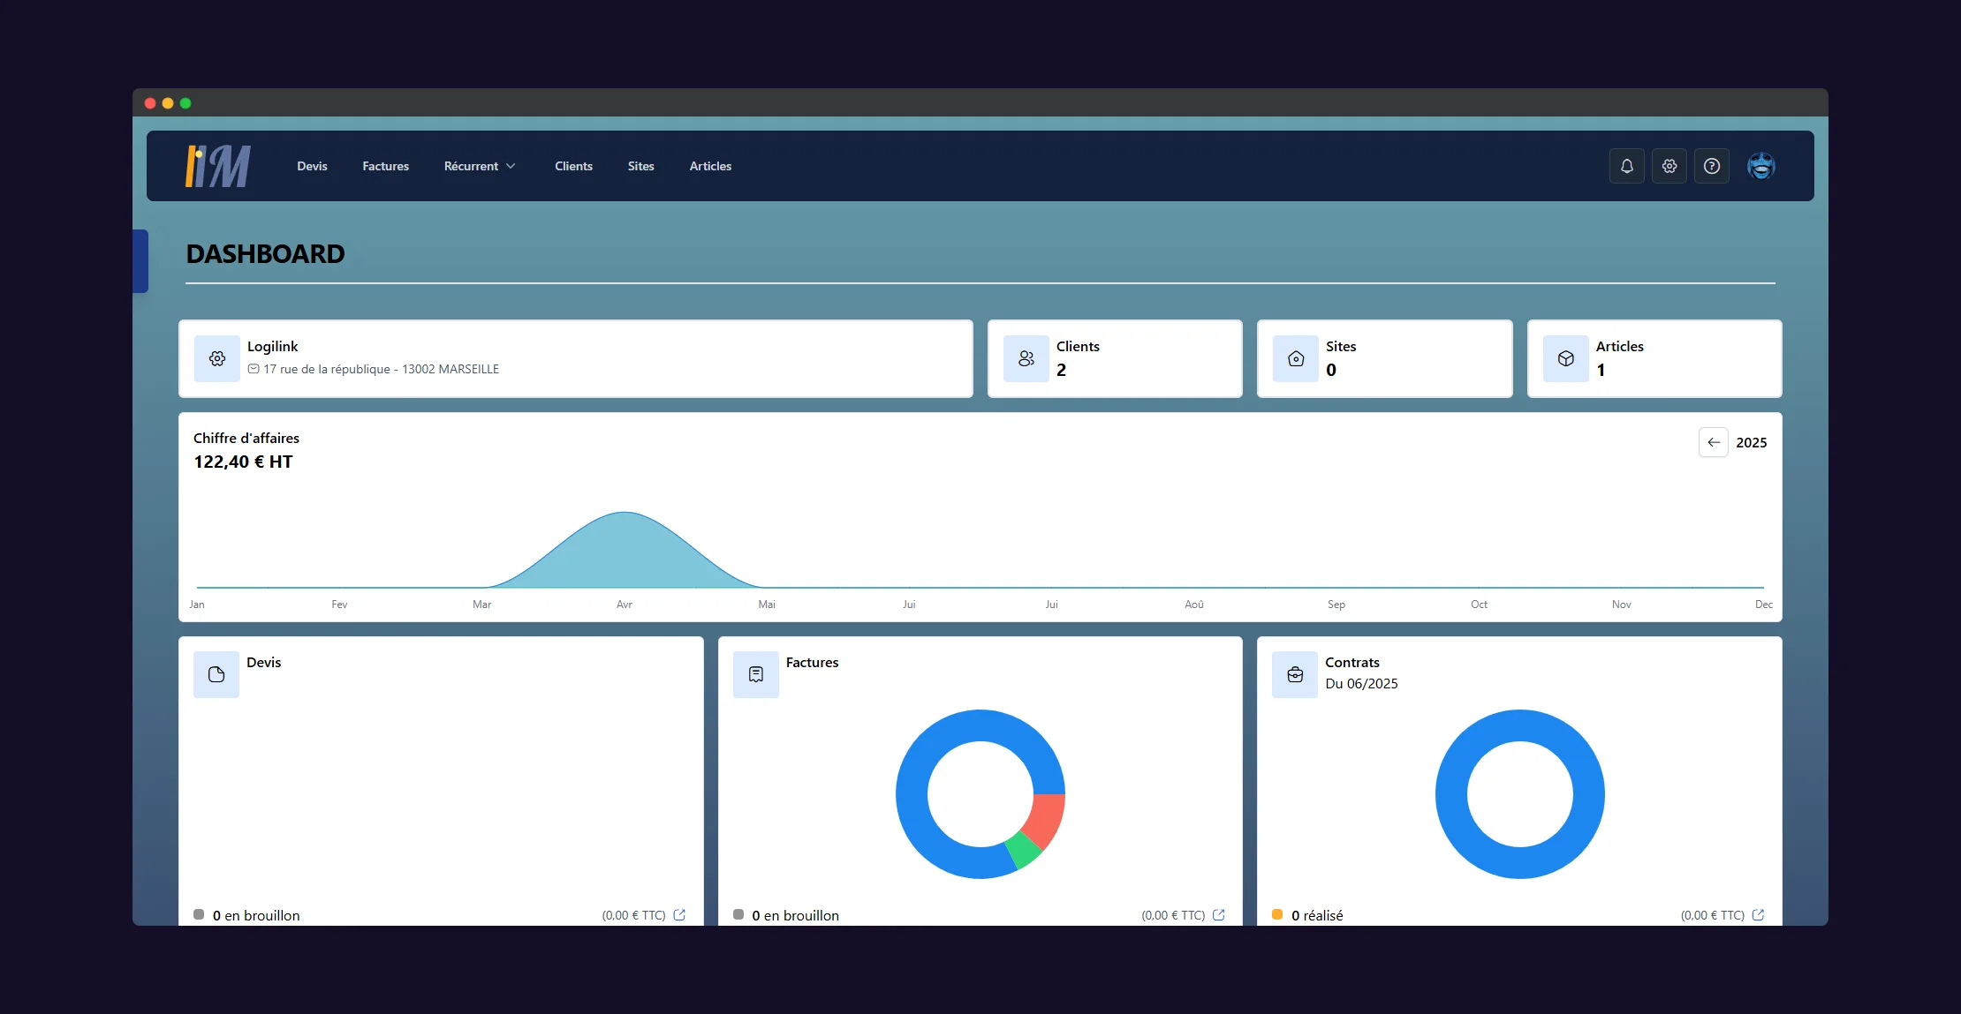Click the Articles count card title
The height and width of the screenshot is (1014, 1961).
[1620, 346]
